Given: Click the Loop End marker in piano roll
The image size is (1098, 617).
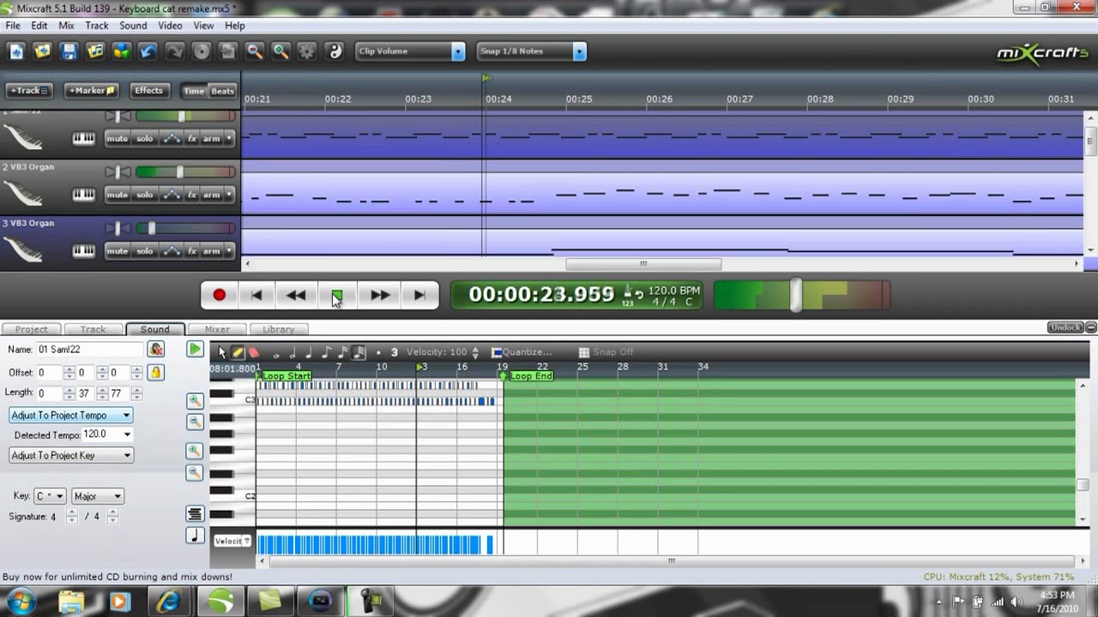Looking at the screenshot, I should (x=531, y=376).
